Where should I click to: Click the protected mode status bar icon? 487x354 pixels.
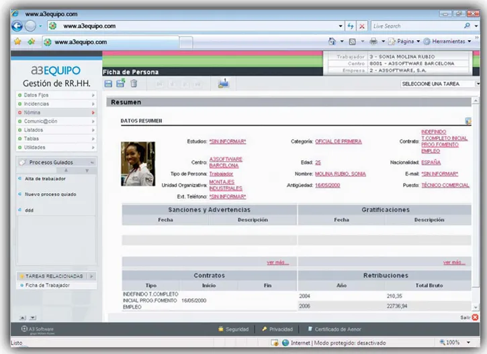(275, 343)
